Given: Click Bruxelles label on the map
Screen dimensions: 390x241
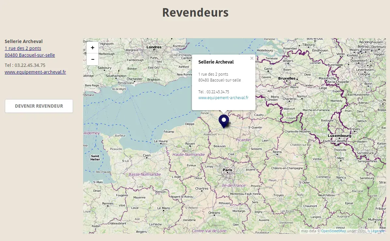Looking at the screenshot, I should click(287, 78).
